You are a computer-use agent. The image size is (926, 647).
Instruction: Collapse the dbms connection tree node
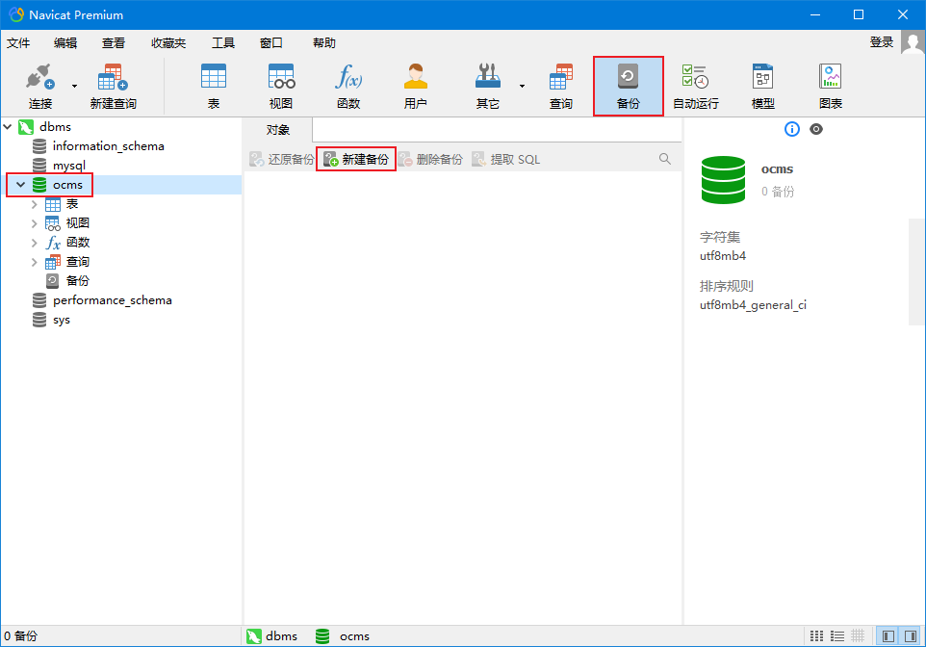coord(8,127)
